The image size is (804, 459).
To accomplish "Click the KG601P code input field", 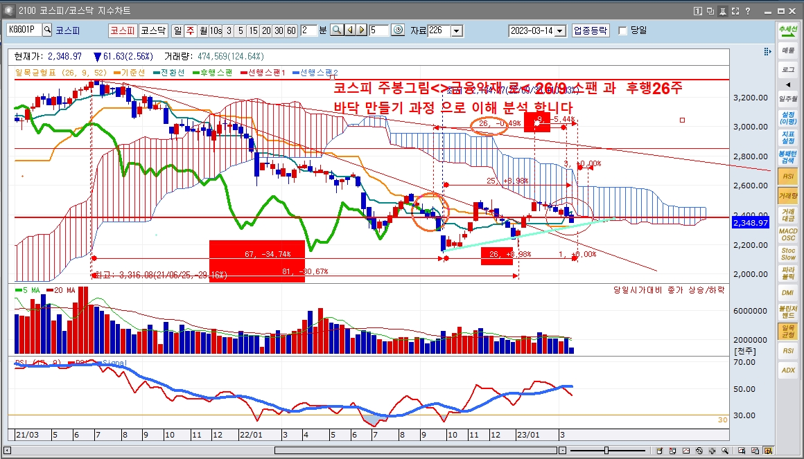I will point(24,30).
